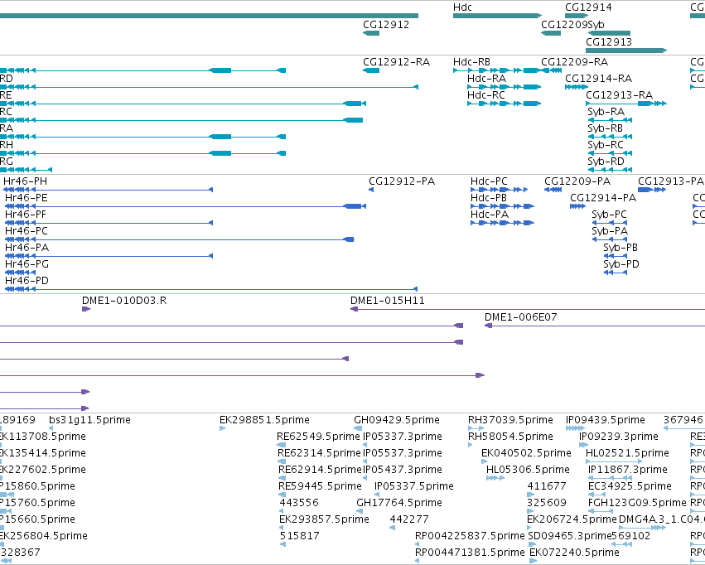
Task: Click EST GH09429.5prime
Action: tap(397, 420)
